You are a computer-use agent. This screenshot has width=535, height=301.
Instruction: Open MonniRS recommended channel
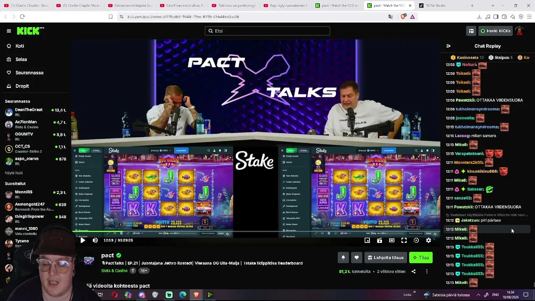pyautogui.click(x=36, y=194)
